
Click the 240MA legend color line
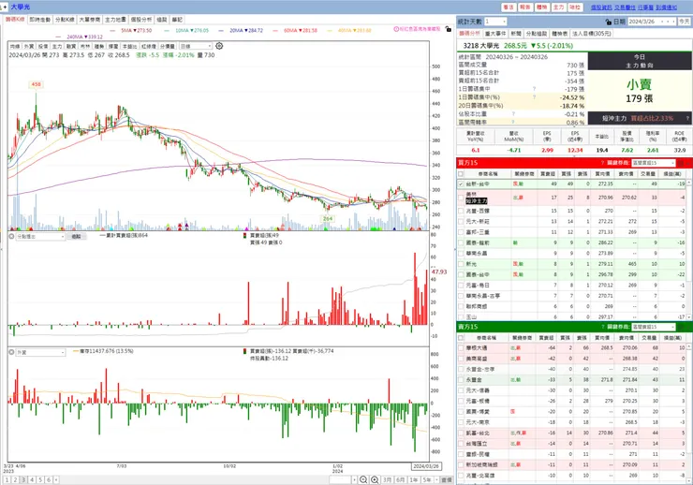coord(58,37)
